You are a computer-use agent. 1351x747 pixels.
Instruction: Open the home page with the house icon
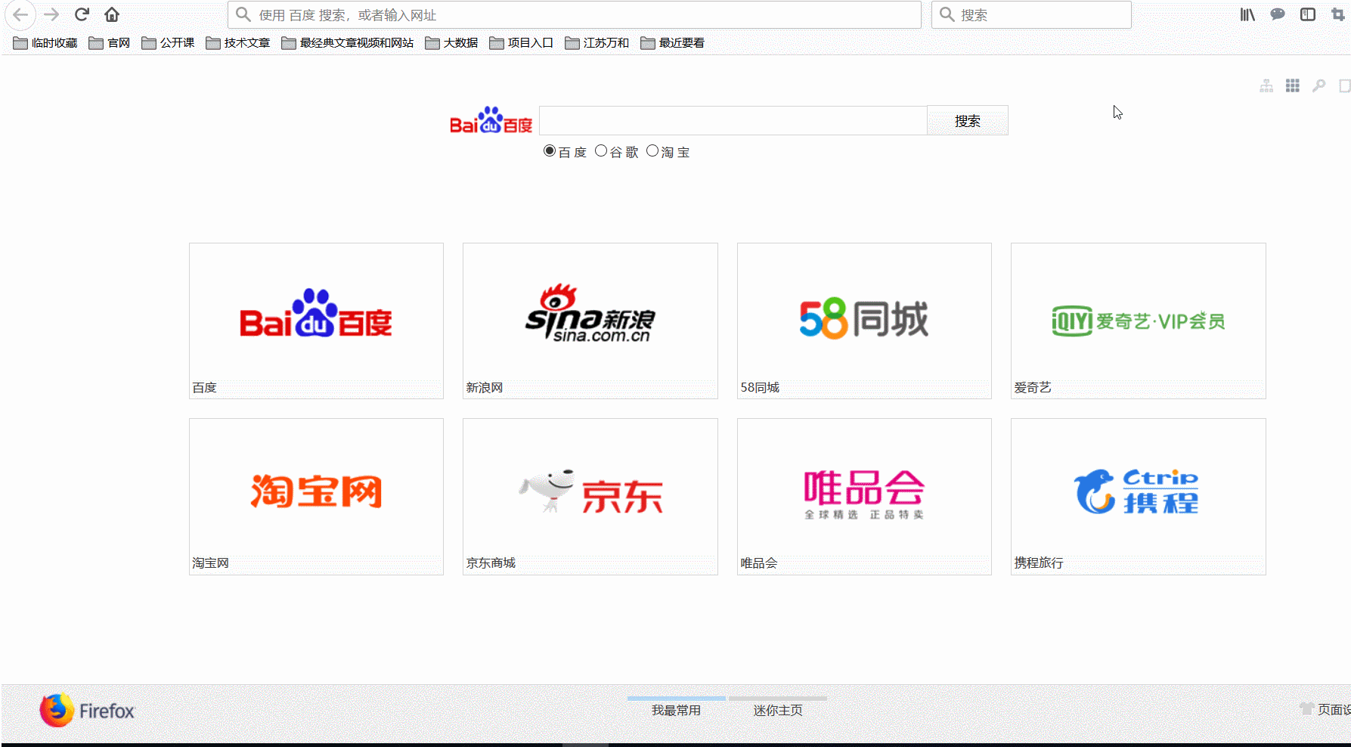point(112,14)
